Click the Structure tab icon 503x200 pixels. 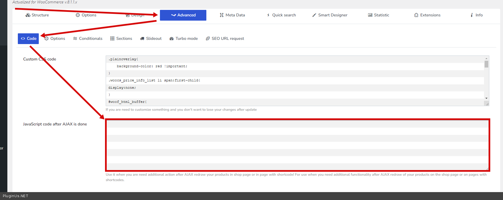pos(28,15)
